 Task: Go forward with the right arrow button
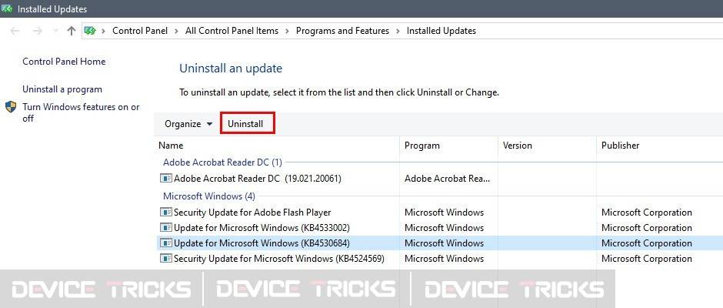[x=38, y=31]
